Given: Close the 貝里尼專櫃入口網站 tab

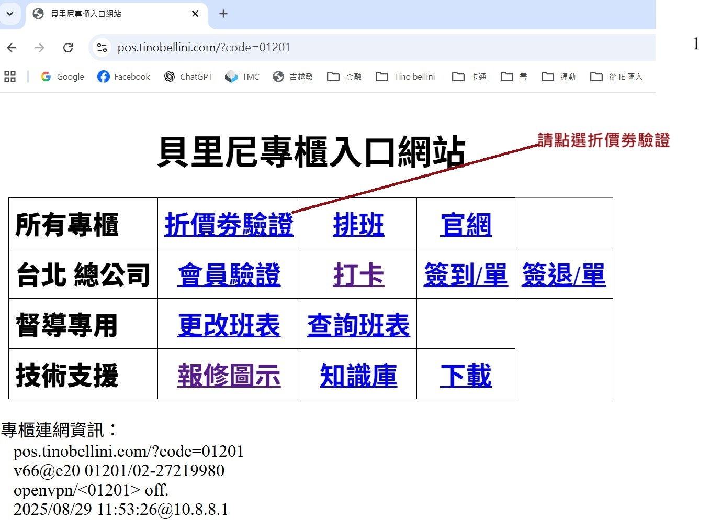Looking at the screenshot, I should point(195,14).
